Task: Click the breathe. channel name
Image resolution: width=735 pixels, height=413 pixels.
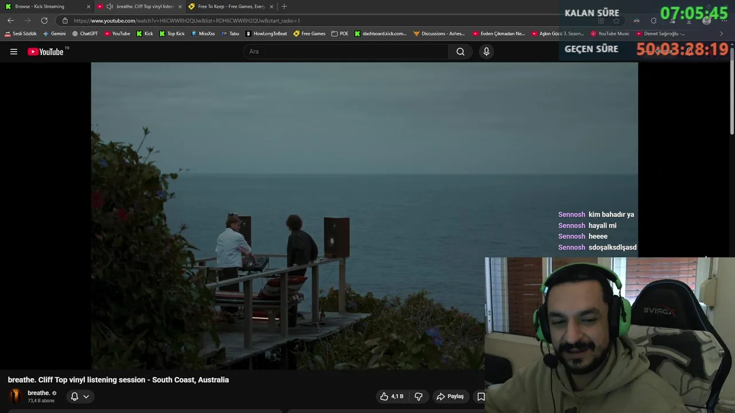Action: click(x=38, y=393)
